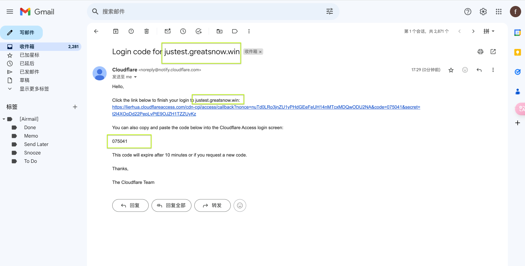Click the login code 075041
Image resolution: width=525 pixels, height=266 pixels.
point(120,141)
